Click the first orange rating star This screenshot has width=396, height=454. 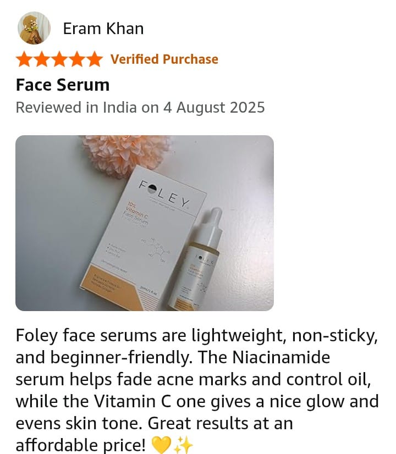coord(25,59)
